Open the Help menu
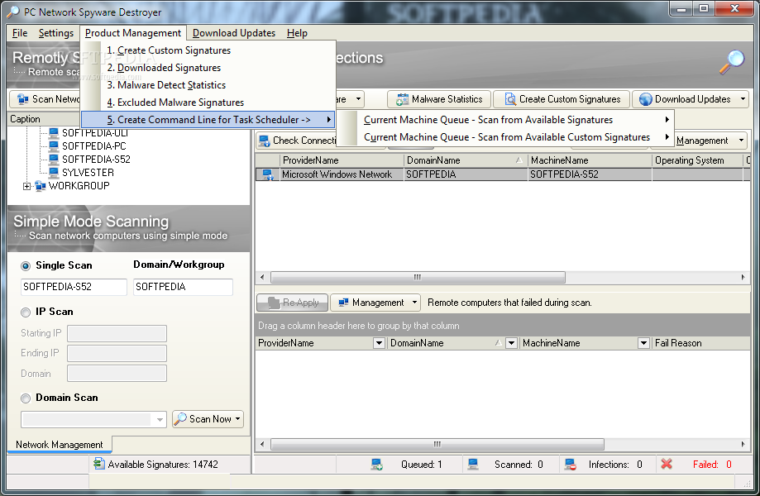760x496 pixels. (x=297, y=33)
